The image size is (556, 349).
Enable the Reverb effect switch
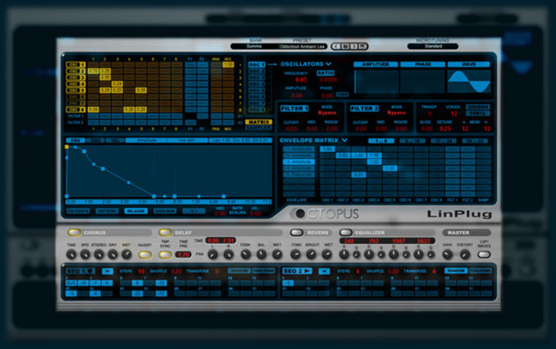click(297, 232)
